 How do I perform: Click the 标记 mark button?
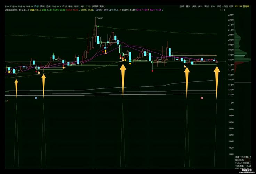click(219, 6)
